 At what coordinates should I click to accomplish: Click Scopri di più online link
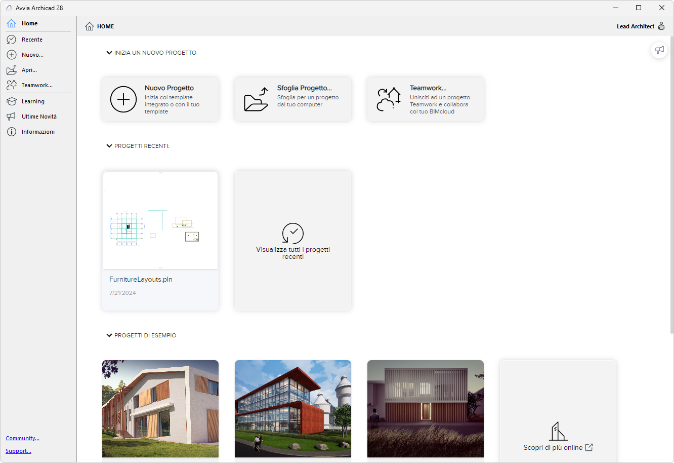[553, 447]
